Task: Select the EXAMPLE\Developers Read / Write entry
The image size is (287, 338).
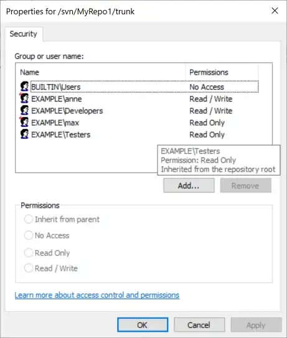Action: 139,111
